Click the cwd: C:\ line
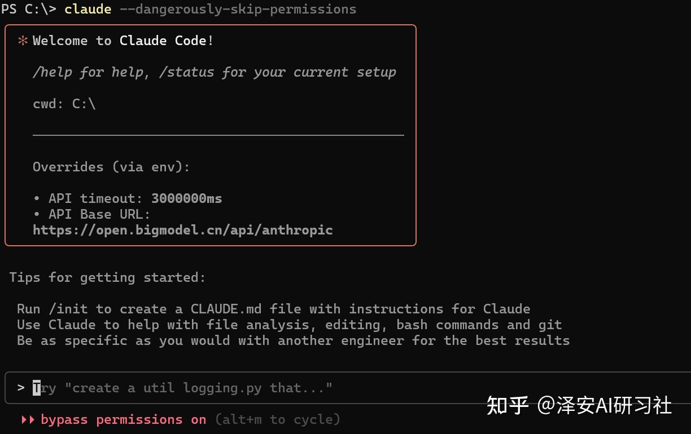The image size is (691, 434). [64, 104]
